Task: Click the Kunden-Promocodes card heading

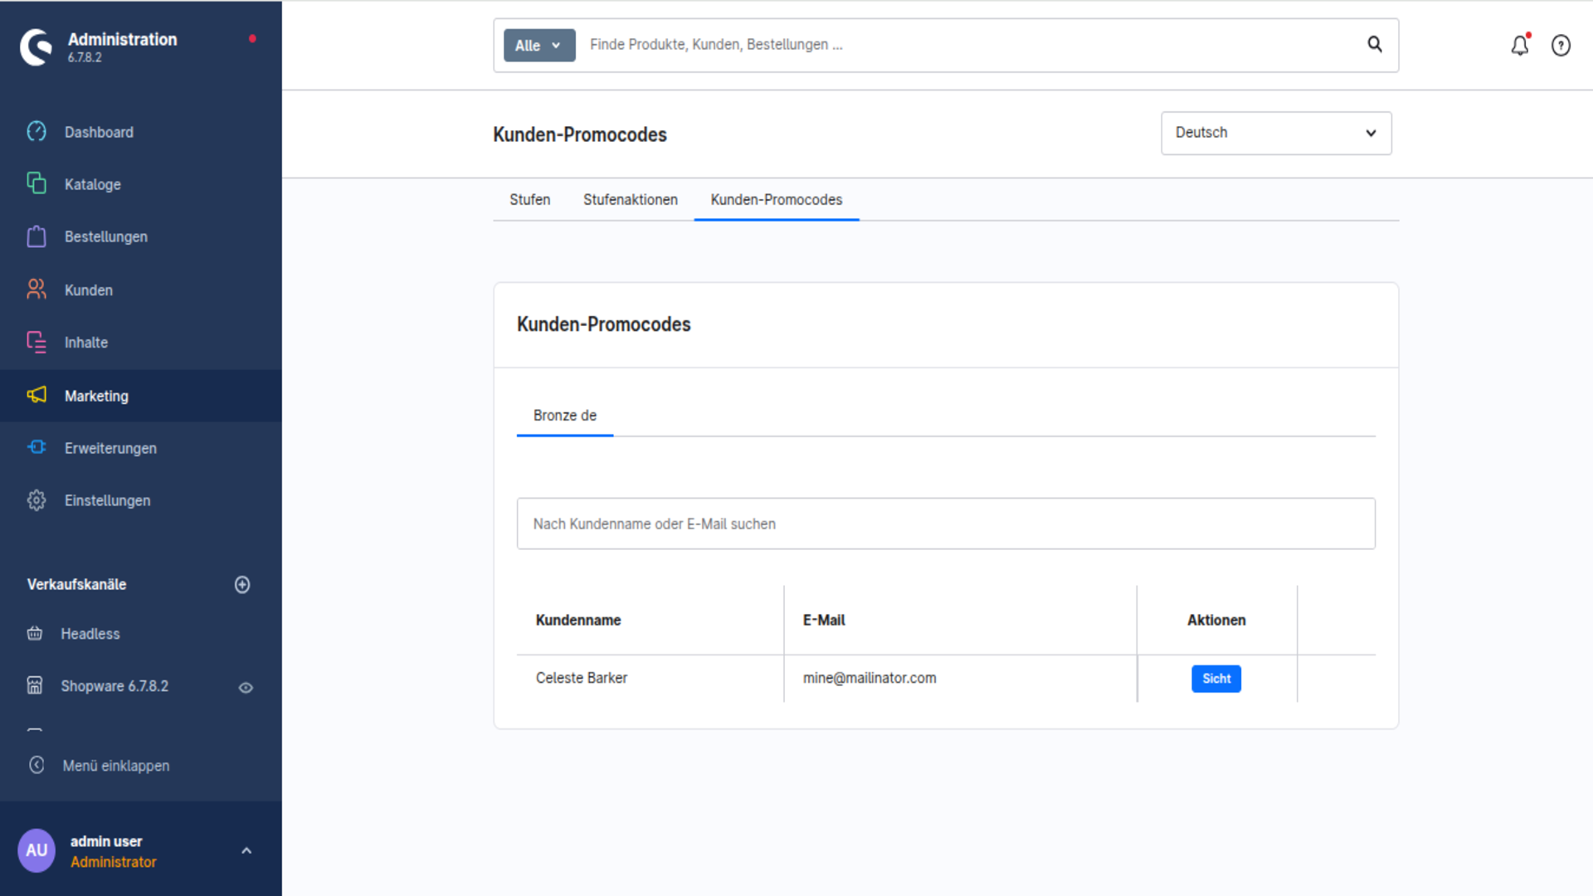Action: 604,324
